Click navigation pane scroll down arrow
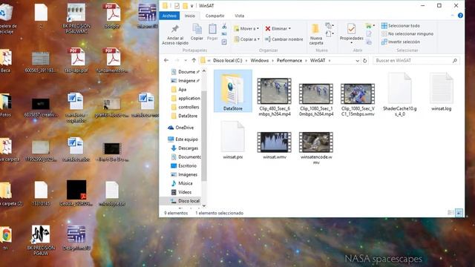Image resolution: width=475 pixels, height=267 pixels. (x=204, y=205)
